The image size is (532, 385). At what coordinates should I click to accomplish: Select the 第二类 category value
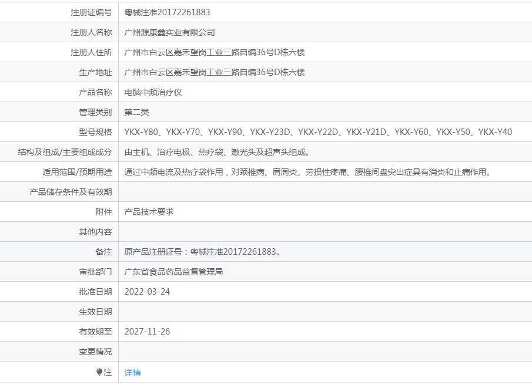(x=136, y=113)
